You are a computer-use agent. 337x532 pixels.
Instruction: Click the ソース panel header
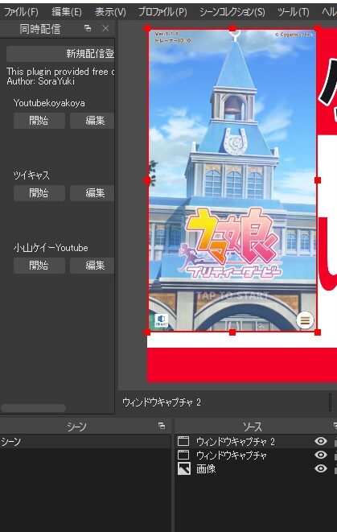253,426
